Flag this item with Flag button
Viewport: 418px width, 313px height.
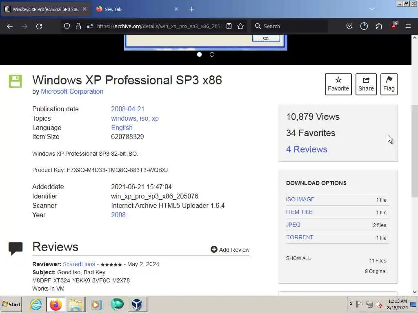pyautogui.click(x=389, y=84)
